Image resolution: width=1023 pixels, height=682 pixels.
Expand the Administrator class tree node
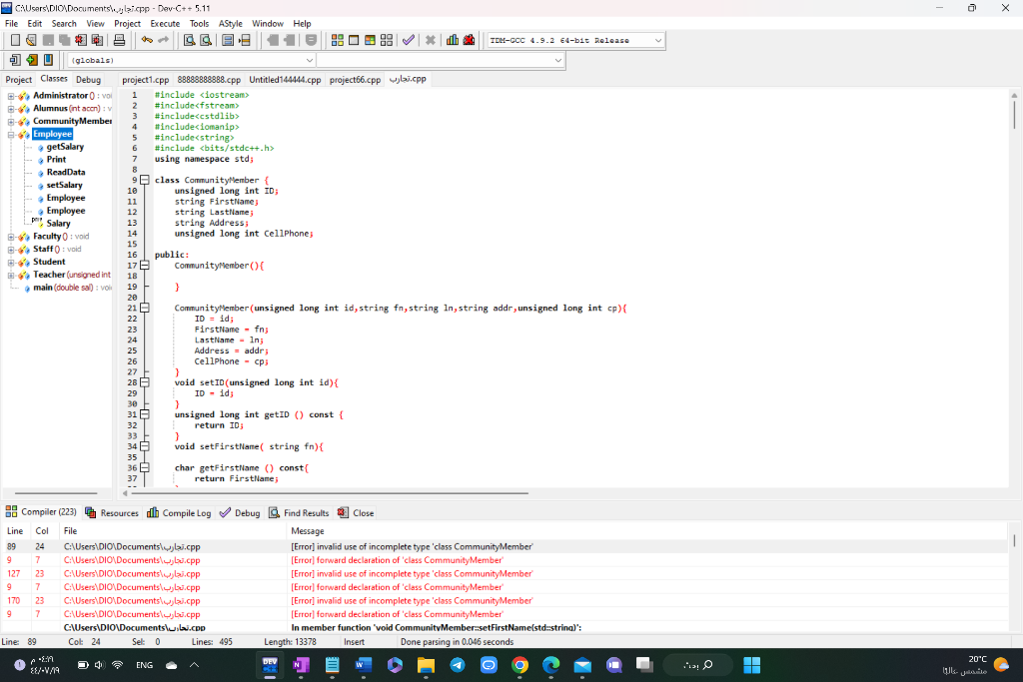point(11,96)
